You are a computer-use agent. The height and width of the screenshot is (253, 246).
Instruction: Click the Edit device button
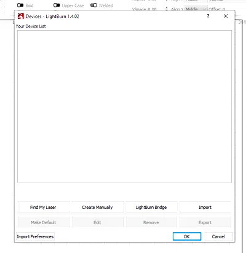(98, 222)
